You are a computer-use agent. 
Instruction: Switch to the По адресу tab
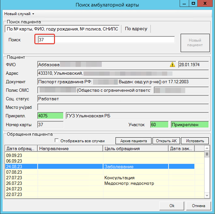coord(136,29)
